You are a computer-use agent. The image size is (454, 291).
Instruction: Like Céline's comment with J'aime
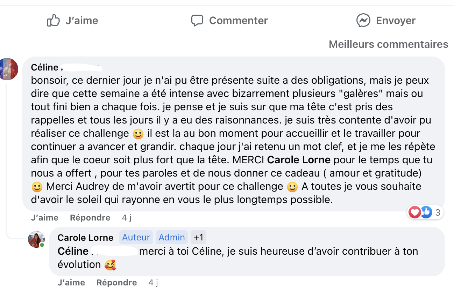click(44, 218)
